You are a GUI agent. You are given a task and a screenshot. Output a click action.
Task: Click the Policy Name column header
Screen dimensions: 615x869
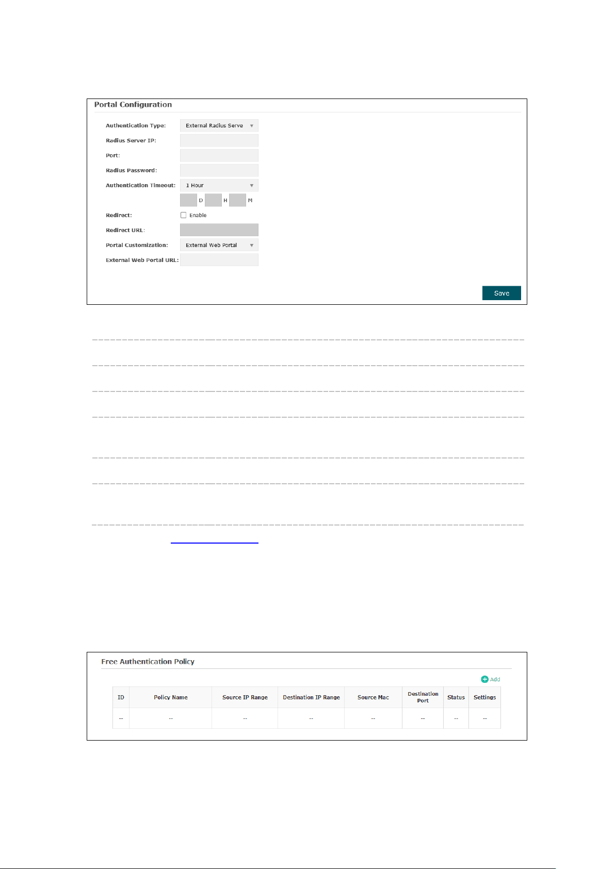tap(170, 697)
